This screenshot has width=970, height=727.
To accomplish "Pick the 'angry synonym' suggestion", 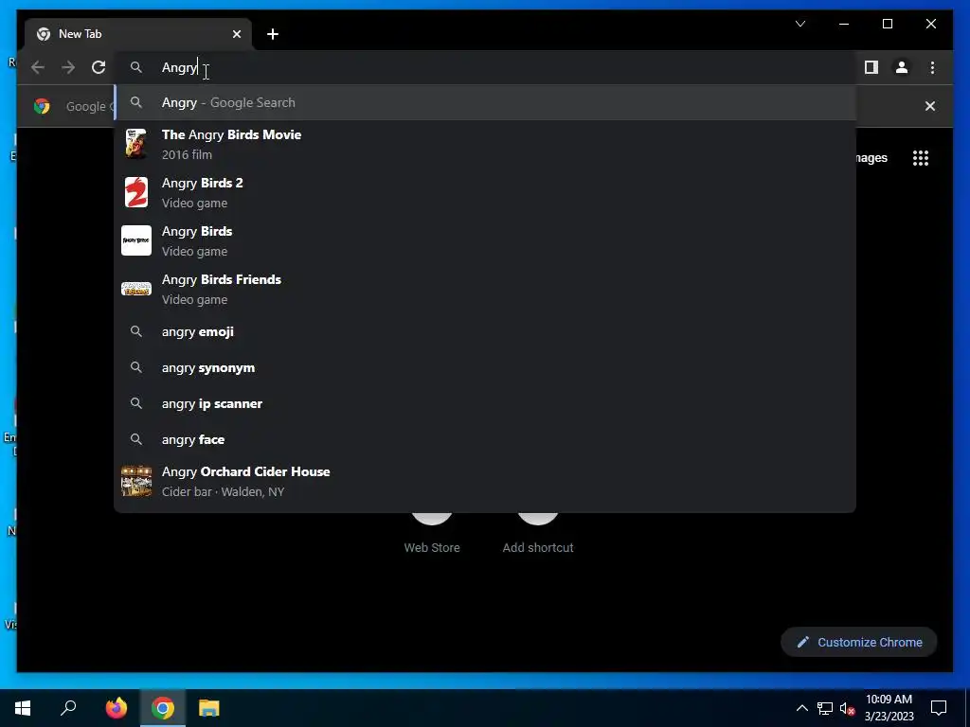I will [x=485, y=368].
